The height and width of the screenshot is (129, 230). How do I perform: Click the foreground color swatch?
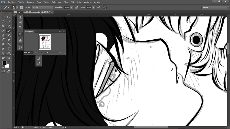4,63
